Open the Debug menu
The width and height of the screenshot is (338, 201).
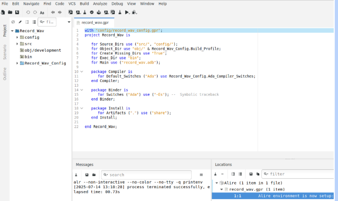click(x=117, y=4)
